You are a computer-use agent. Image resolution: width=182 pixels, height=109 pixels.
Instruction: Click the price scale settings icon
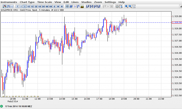pos(78,6)
